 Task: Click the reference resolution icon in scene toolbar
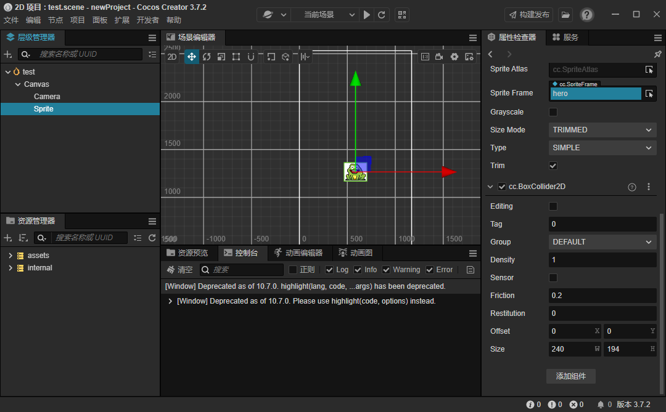[425, 57]
